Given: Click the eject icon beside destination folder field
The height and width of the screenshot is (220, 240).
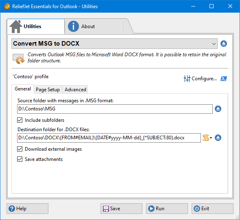Looking at the screenshot, I should tap(218, 138).
